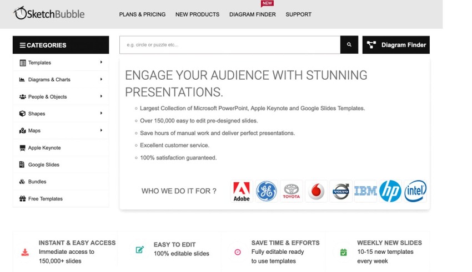Viewport: 472px width, 272px height.
Task: Click the Intel logo
Action: (x=415, y=191)
